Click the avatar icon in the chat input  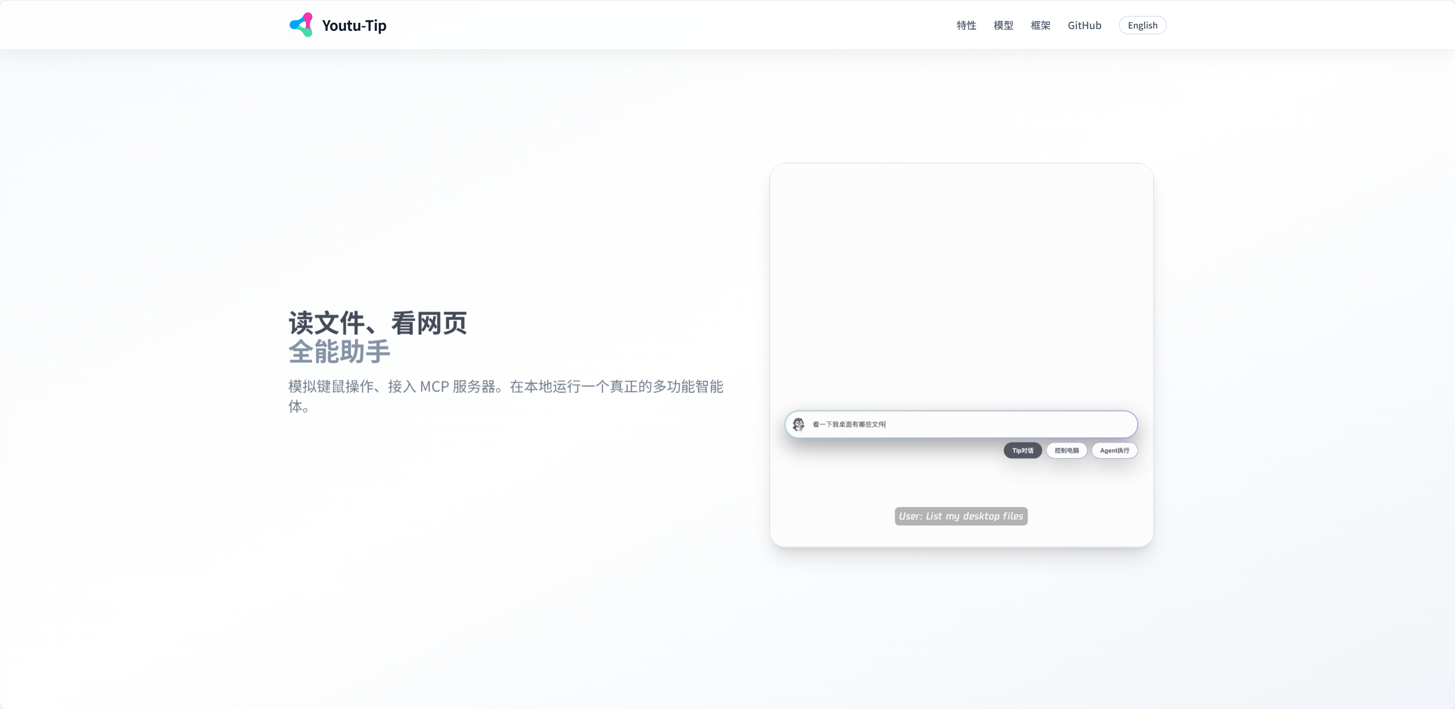point(798,424)
